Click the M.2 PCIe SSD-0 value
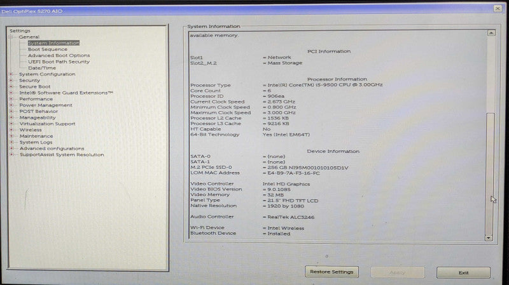This screenshot has height=285, width=509. tap(308, 168)
